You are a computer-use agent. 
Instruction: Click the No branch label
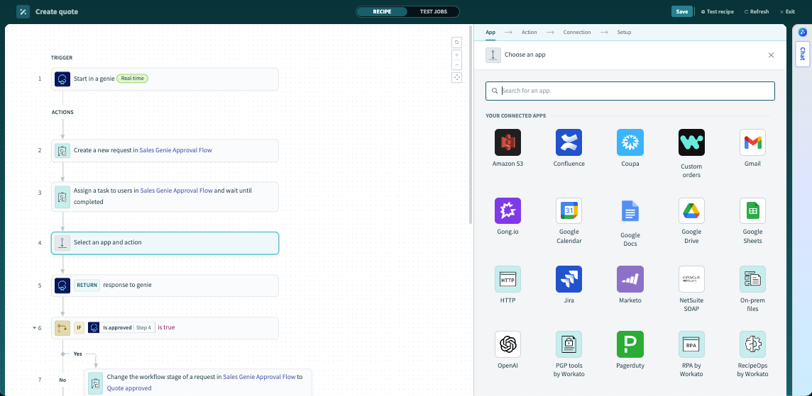(x=62, y=380)
